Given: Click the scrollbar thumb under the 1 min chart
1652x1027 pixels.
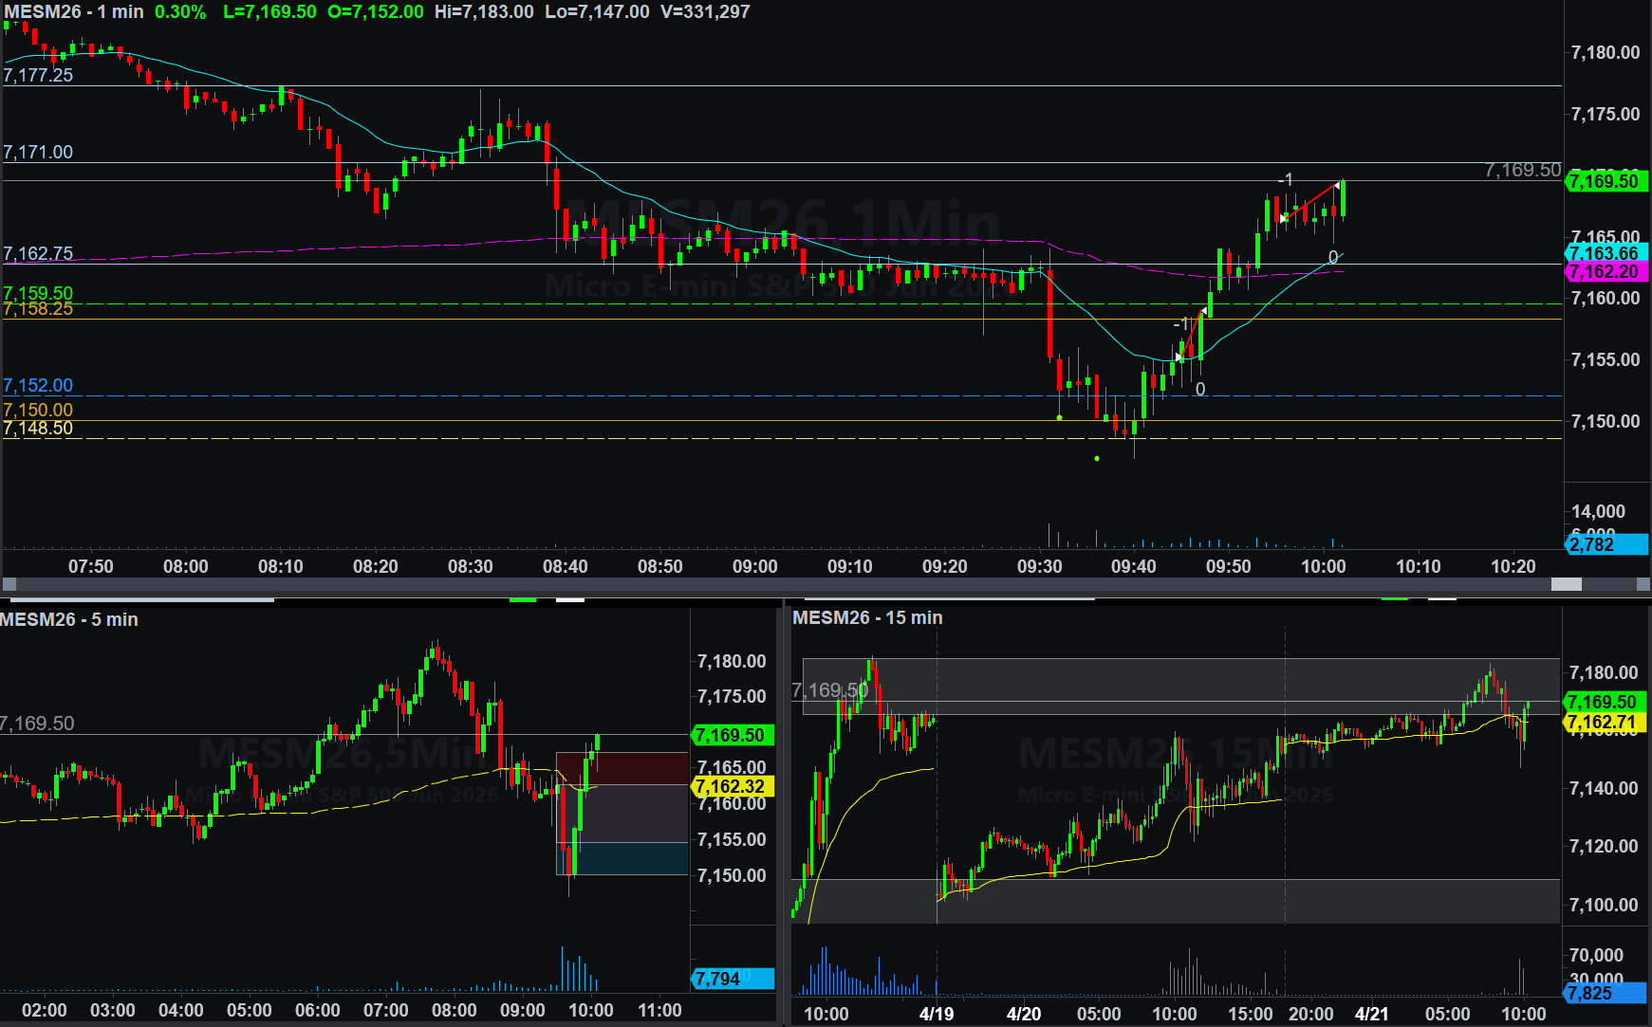Looking at the screenshot, I should coord(1566,584).
